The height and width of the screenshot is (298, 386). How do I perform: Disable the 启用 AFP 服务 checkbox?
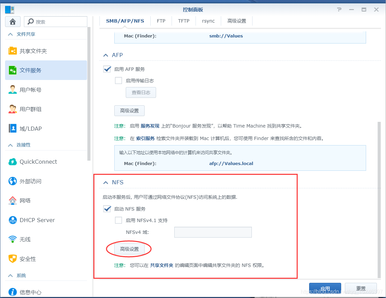[107, 69]
